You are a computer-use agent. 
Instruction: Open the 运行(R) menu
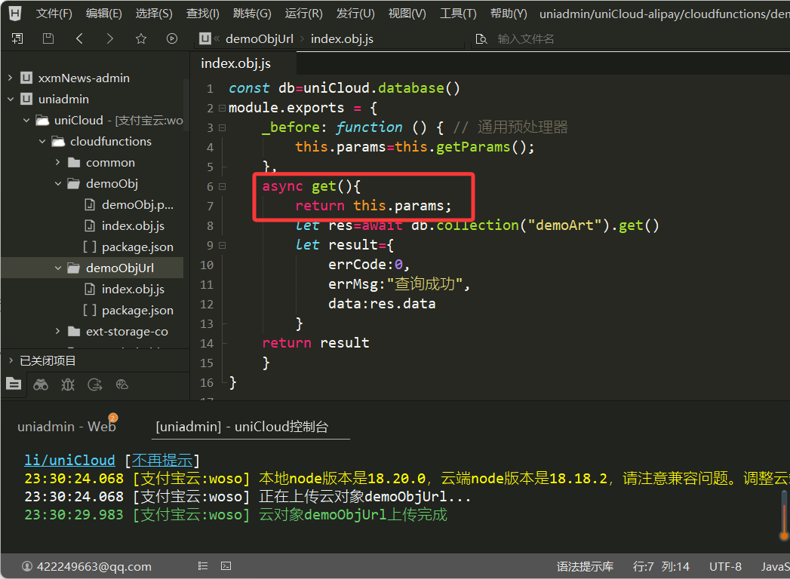pyautogui.click(x=303, y=14)
